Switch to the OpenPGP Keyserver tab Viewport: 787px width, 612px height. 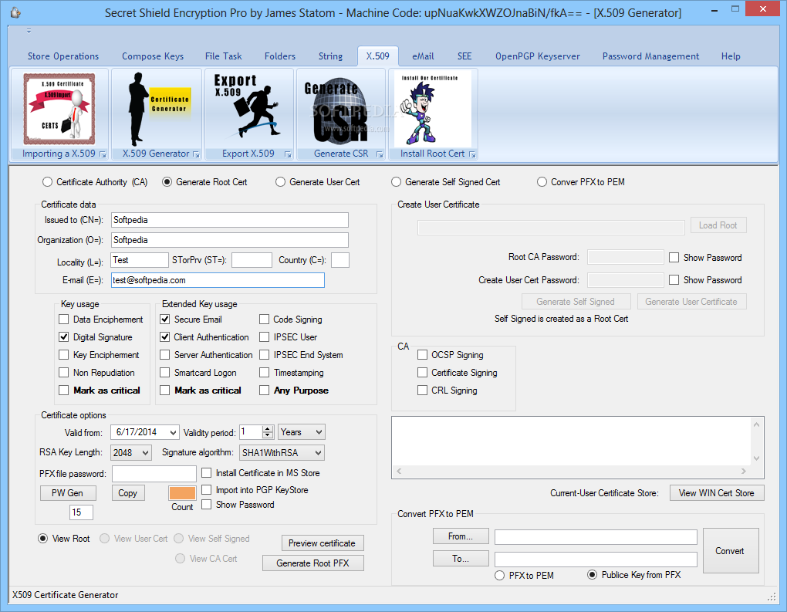pyautogui.click(x=538, y=56)
